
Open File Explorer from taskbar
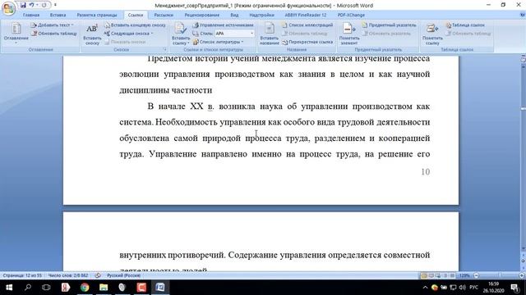point(104,288)
